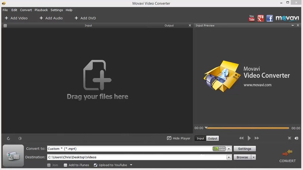
Task: Enable the Add to iTunes checkbox
Action: point(66,165)
